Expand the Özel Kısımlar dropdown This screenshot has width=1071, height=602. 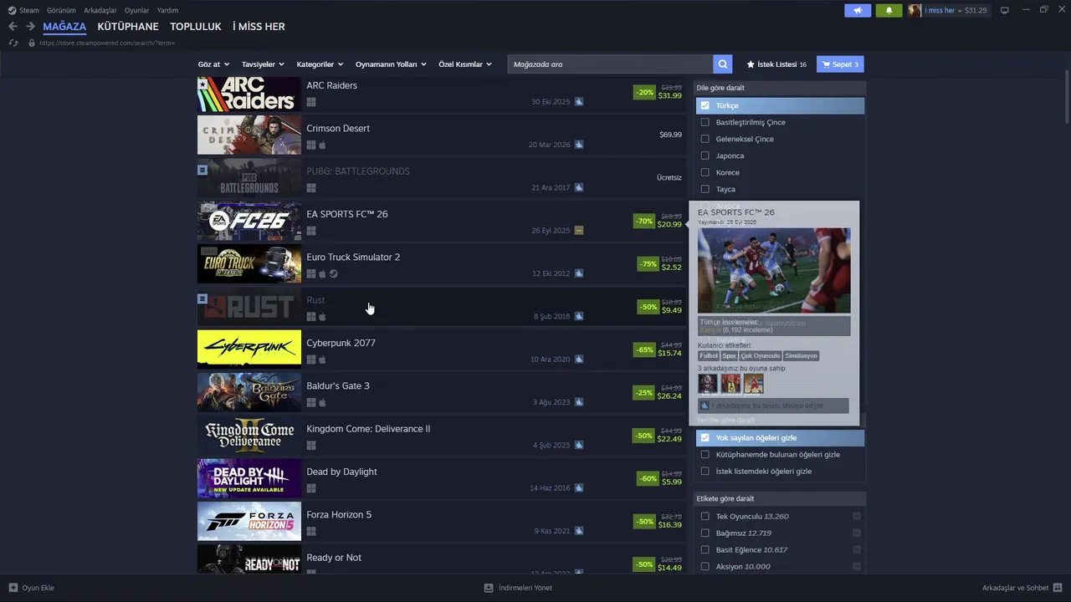[x=465, y=64]
